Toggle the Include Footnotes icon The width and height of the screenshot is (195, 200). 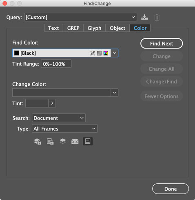(x=88, y=141)
